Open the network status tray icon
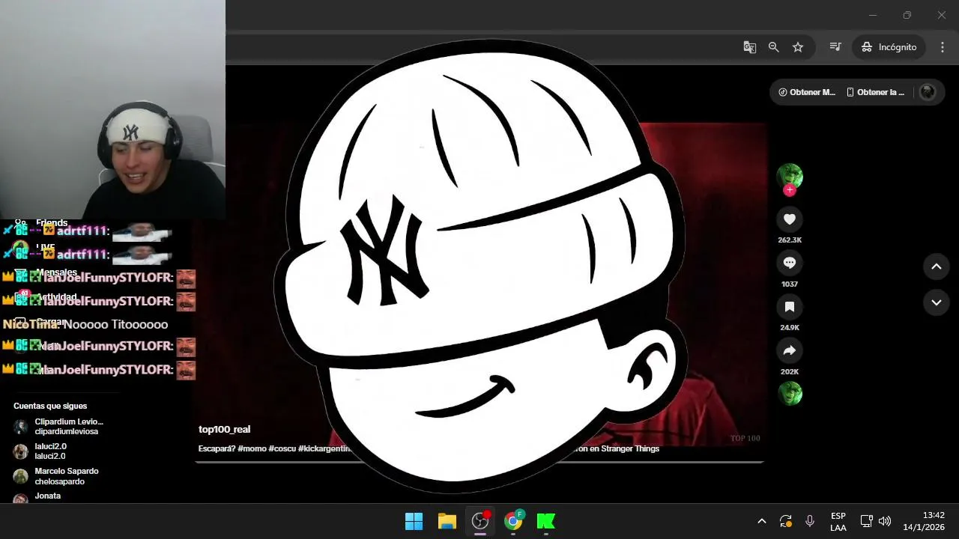The image size is (959, 539). 866,521
